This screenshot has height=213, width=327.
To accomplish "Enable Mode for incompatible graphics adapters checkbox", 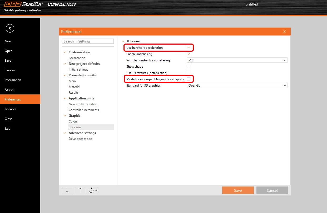I will [189, 79].
